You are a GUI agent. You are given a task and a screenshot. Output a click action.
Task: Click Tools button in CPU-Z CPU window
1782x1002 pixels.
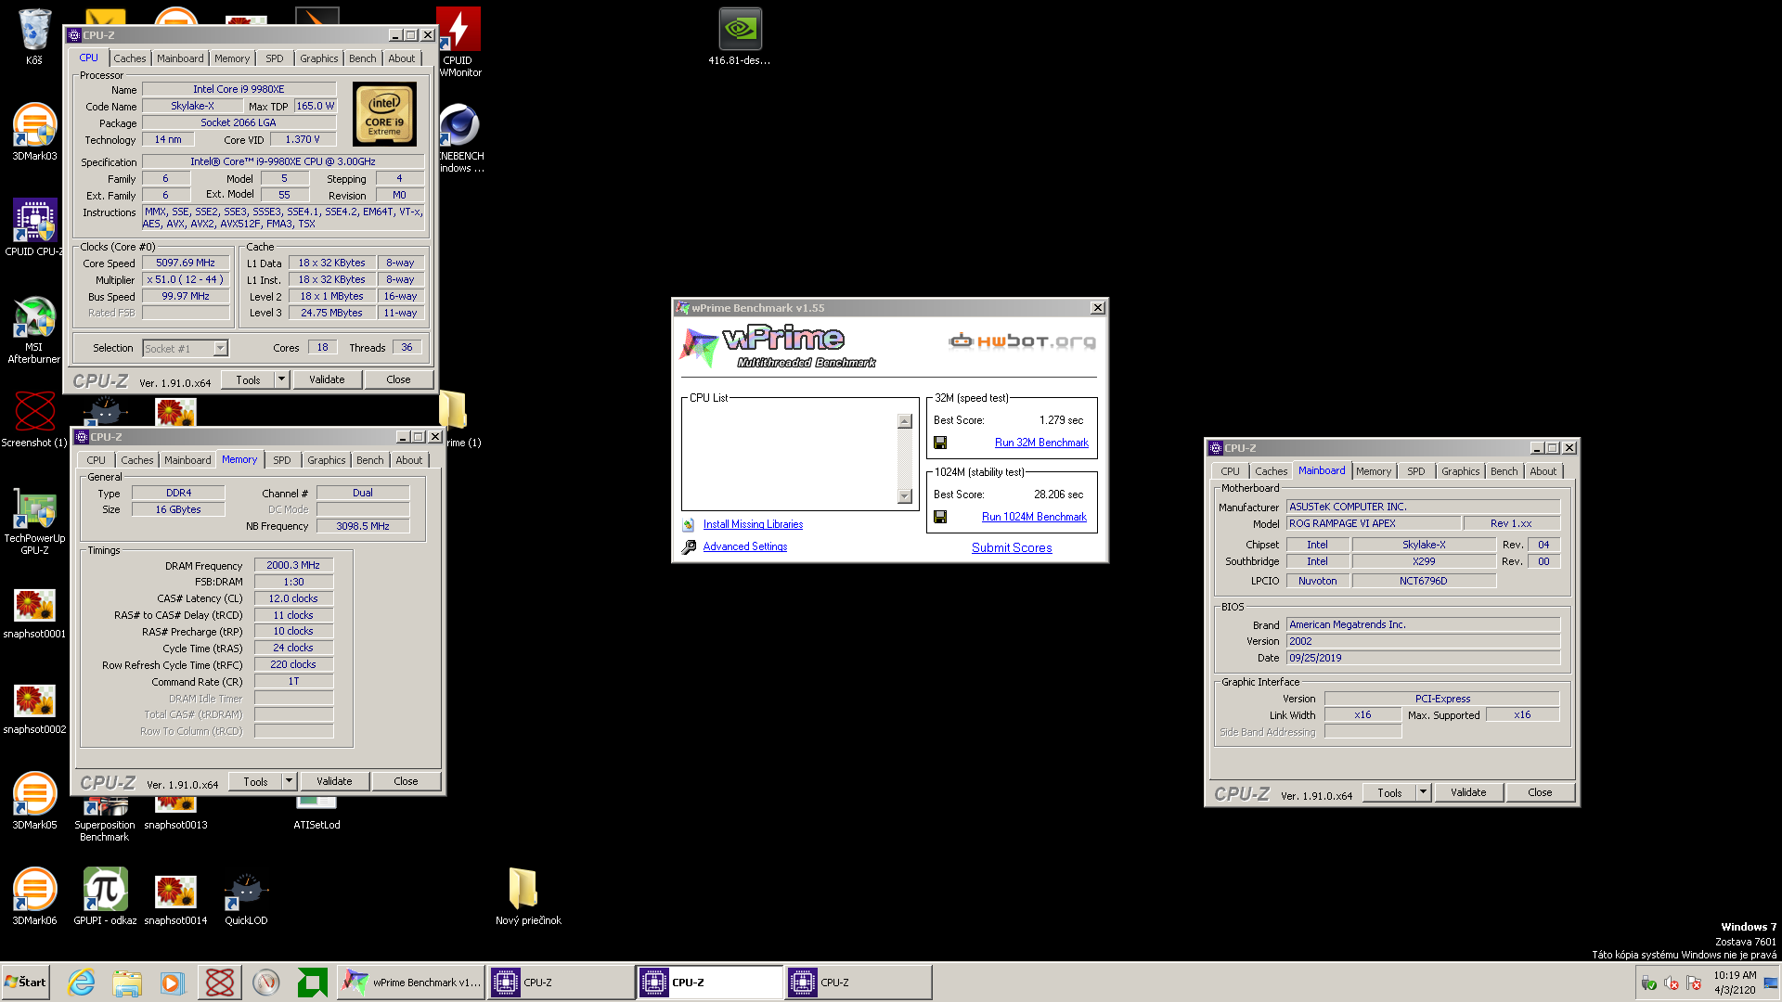(x=248, y=379)
